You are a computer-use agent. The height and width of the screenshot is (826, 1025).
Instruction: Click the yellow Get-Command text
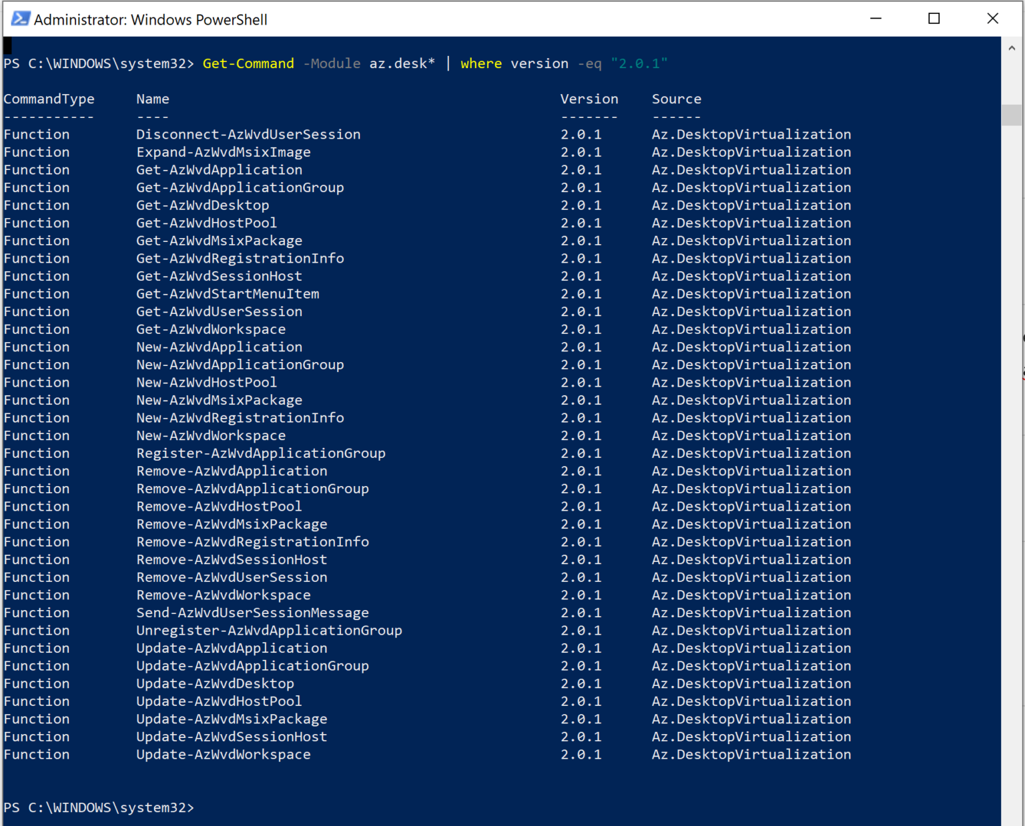pos(248,63)
